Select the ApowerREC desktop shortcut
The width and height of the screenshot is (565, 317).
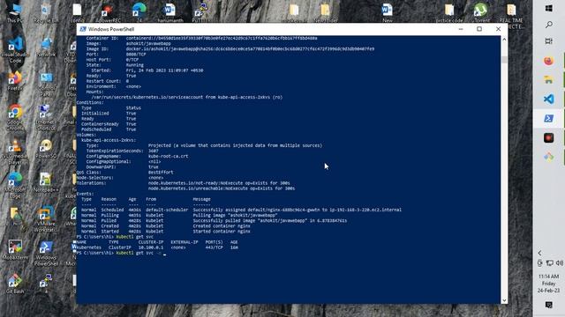(x=108, y=13)
